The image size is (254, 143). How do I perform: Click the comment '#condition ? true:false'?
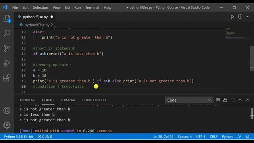(58, 87)
